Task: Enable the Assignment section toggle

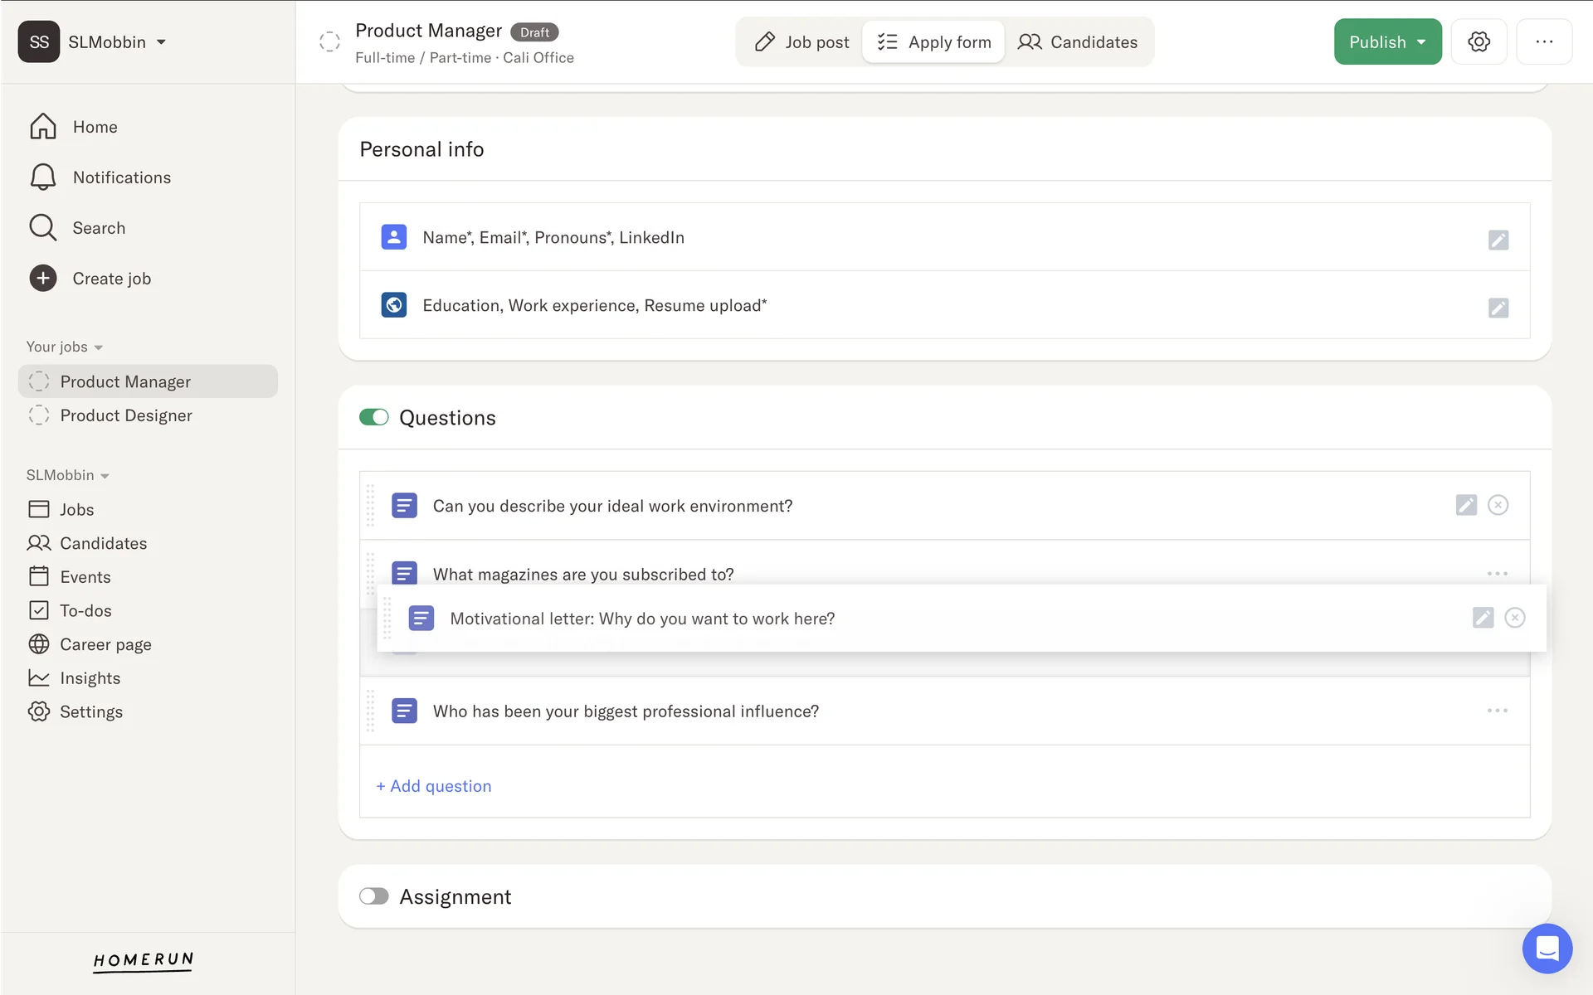Action: [x=373, y=896]
